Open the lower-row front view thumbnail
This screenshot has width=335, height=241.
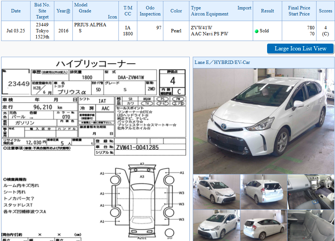click(x=217, y=226)
